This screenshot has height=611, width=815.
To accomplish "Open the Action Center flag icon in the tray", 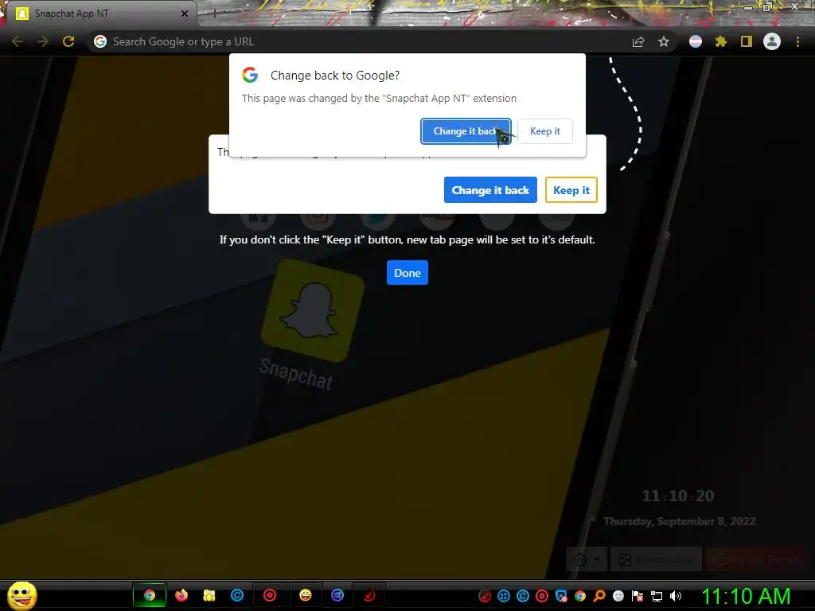I will (638, 596).
